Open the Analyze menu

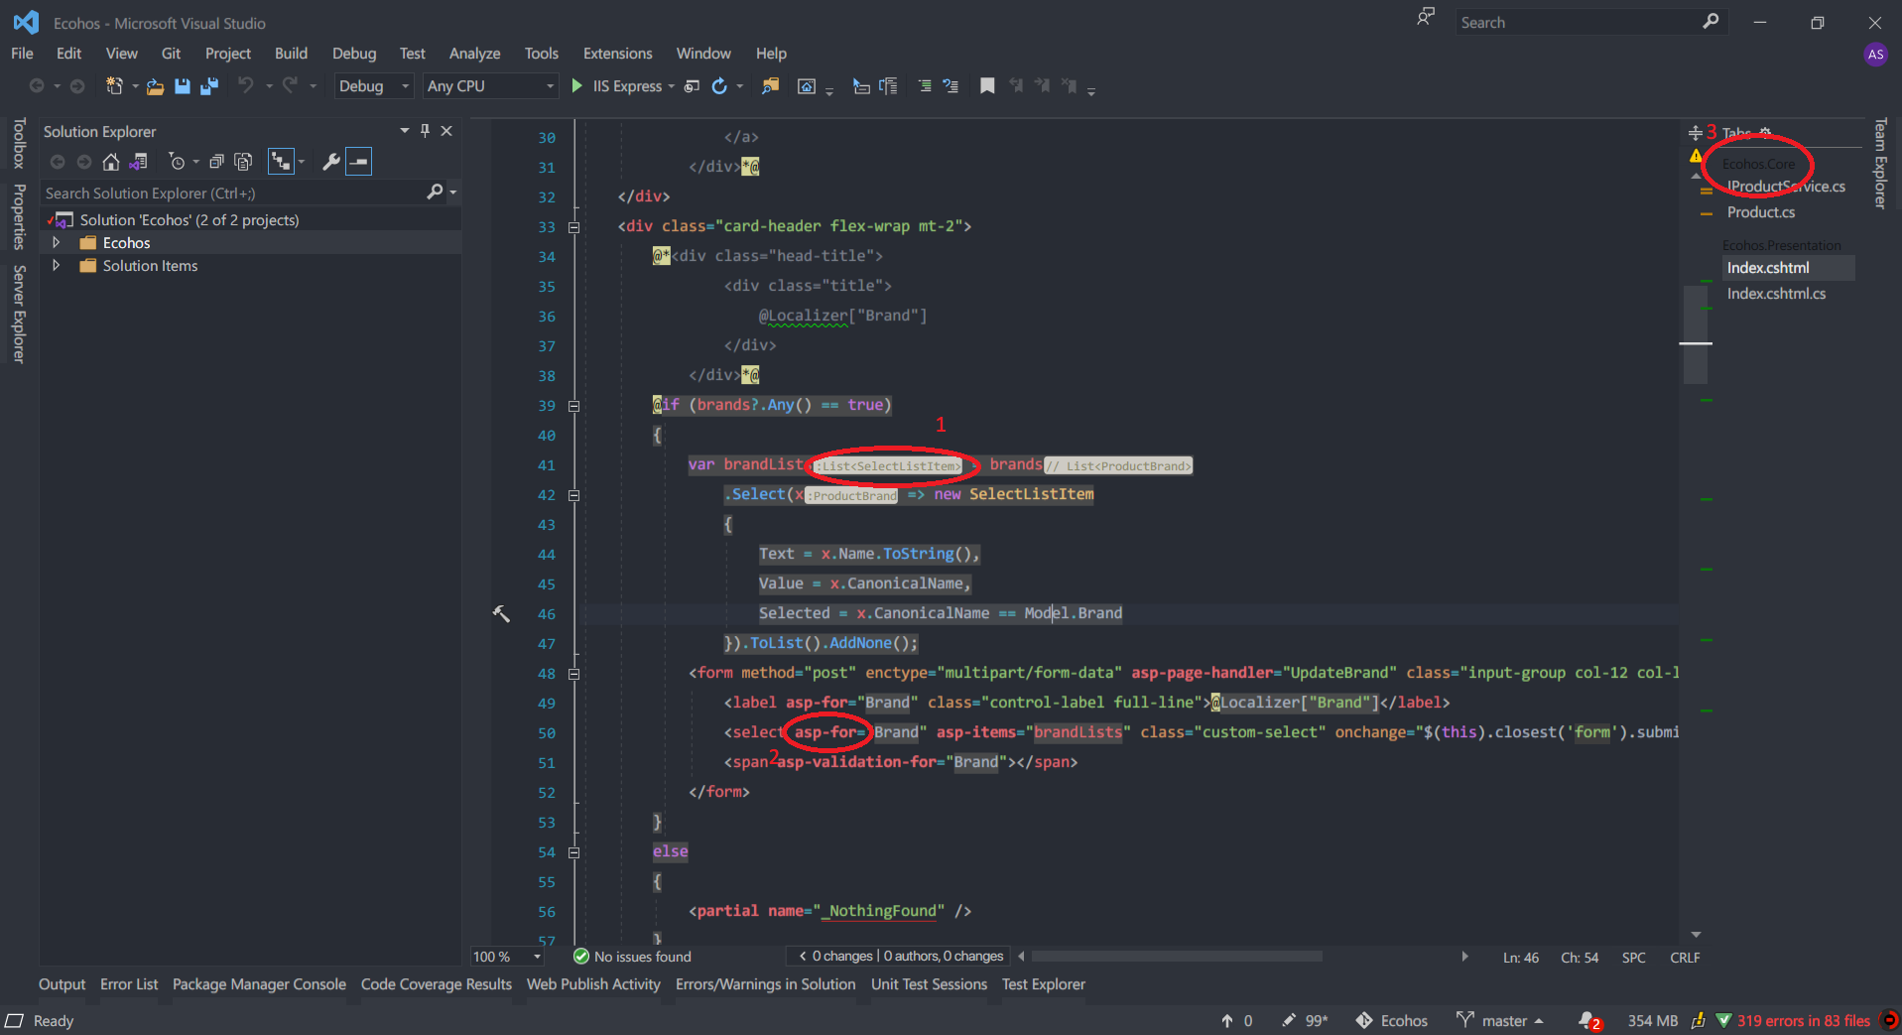[474, 54]
